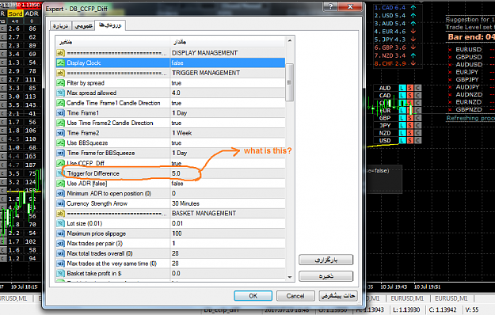Switch to the عمومی (Common) tab

[x=83, y=26]
